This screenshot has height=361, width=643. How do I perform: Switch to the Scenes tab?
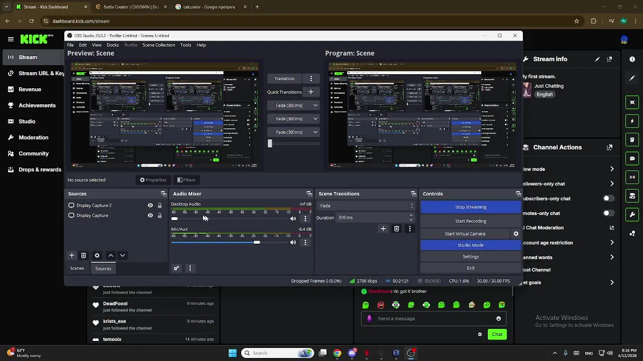[x=77, y=269]
